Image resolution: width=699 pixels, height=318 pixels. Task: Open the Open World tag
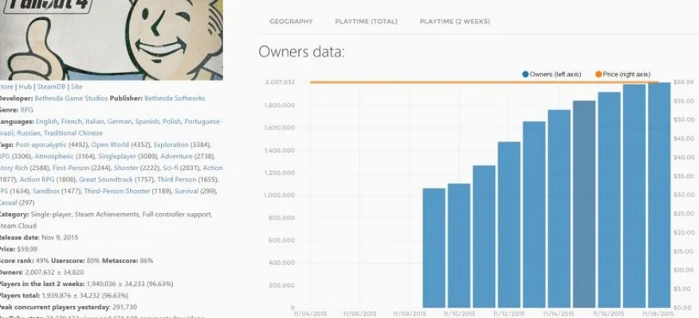pos(108,145)
